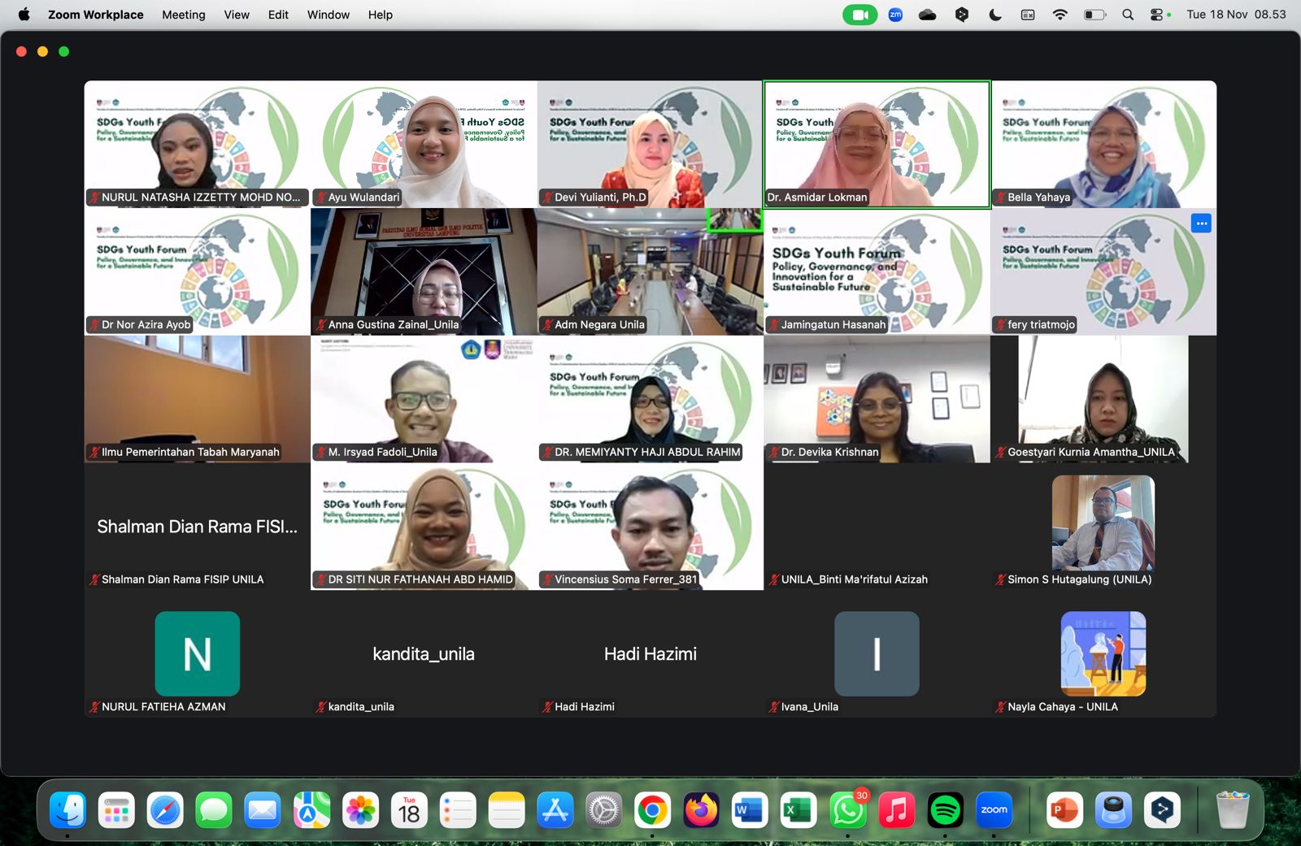The image size is (1301, 846).
Task: Open the View menu
Action: point(236,15)
